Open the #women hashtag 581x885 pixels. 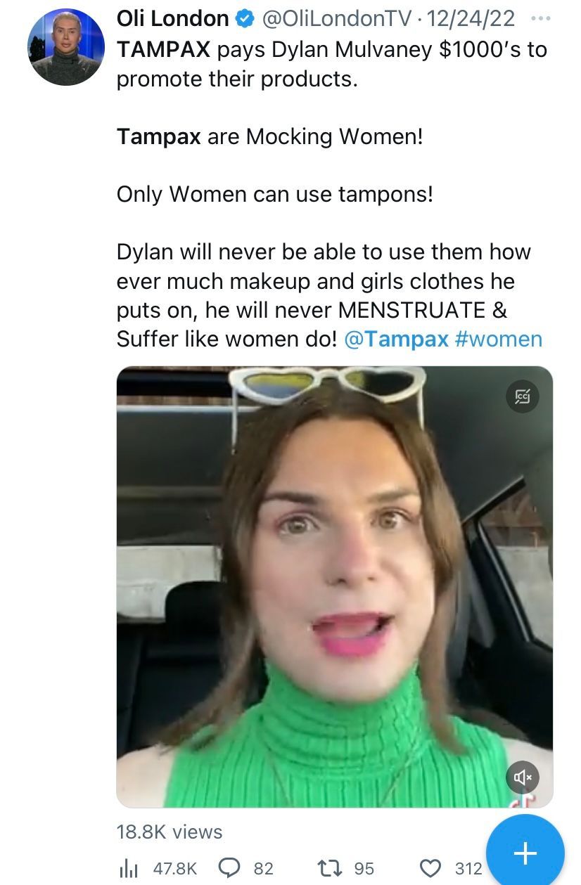(499, 339)
